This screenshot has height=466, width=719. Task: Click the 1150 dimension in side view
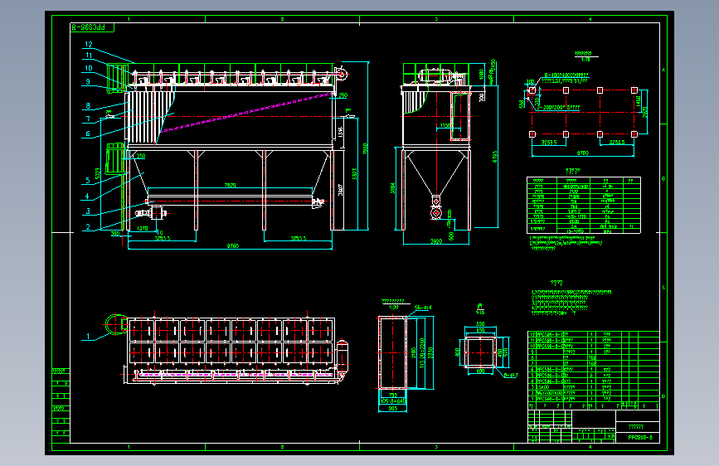pos(445,125)
